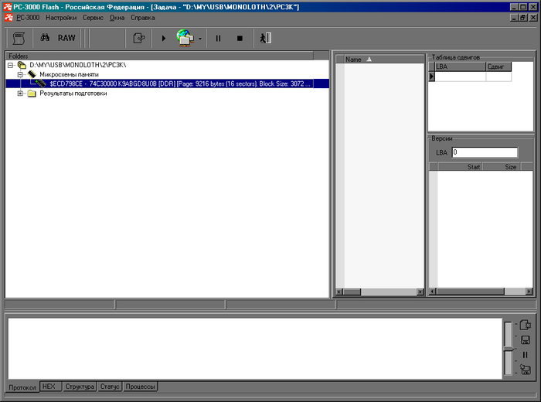Click the binoculars search icon
This screenshot has height=402, width=541.
[x=45, y=37]
